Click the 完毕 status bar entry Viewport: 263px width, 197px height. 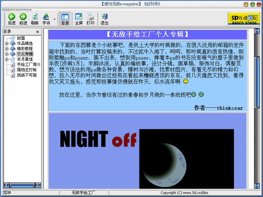click(x=7, y=192)
